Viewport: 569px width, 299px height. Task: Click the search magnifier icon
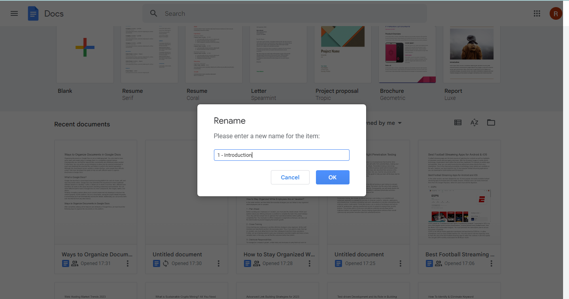click(x=154, y=13)
